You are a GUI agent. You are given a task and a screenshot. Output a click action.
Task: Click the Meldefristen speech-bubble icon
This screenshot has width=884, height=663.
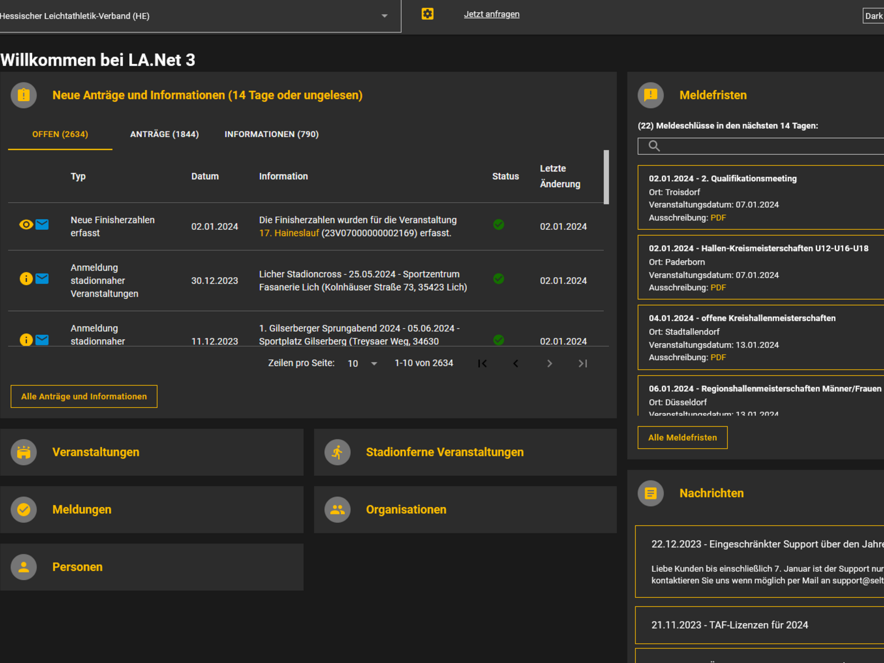pyautogui.click(x=651, y=95)
